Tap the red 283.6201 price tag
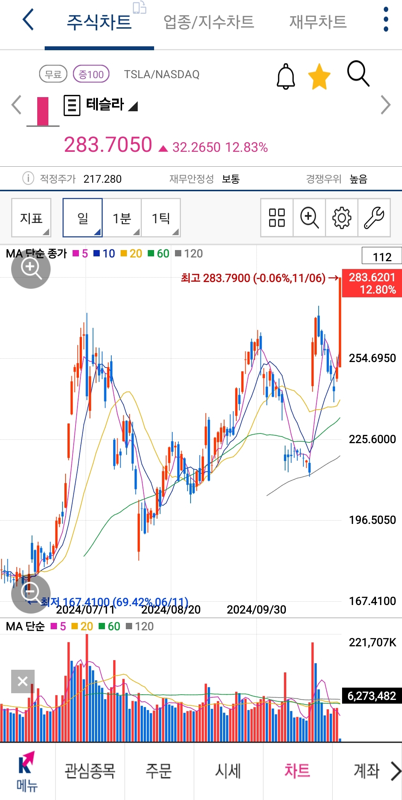The width and height of the screenshot is (402, 800). point(372,283)
